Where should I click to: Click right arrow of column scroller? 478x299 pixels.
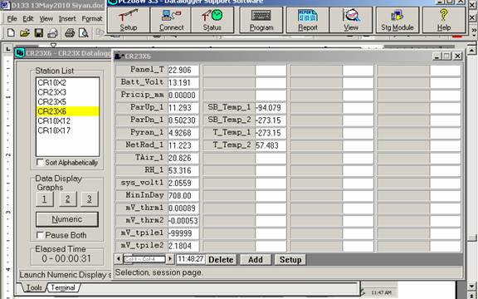(170, 259)
